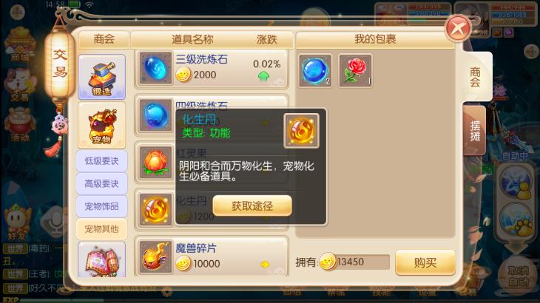Open the 高级要诀 subcategory

click(x=102, y=183)
